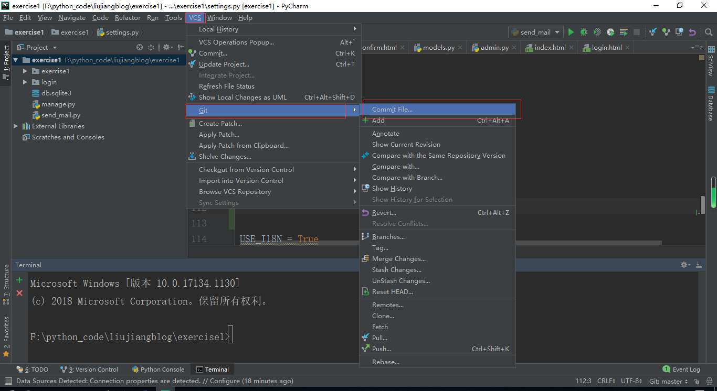The height and width of the screenshot is (391, 717).
Task: Open Search Everywhere magnifier icon
Action: [x=708, y=32]
